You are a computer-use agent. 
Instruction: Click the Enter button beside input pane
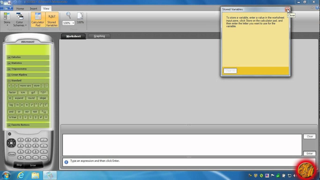(310, 153)
